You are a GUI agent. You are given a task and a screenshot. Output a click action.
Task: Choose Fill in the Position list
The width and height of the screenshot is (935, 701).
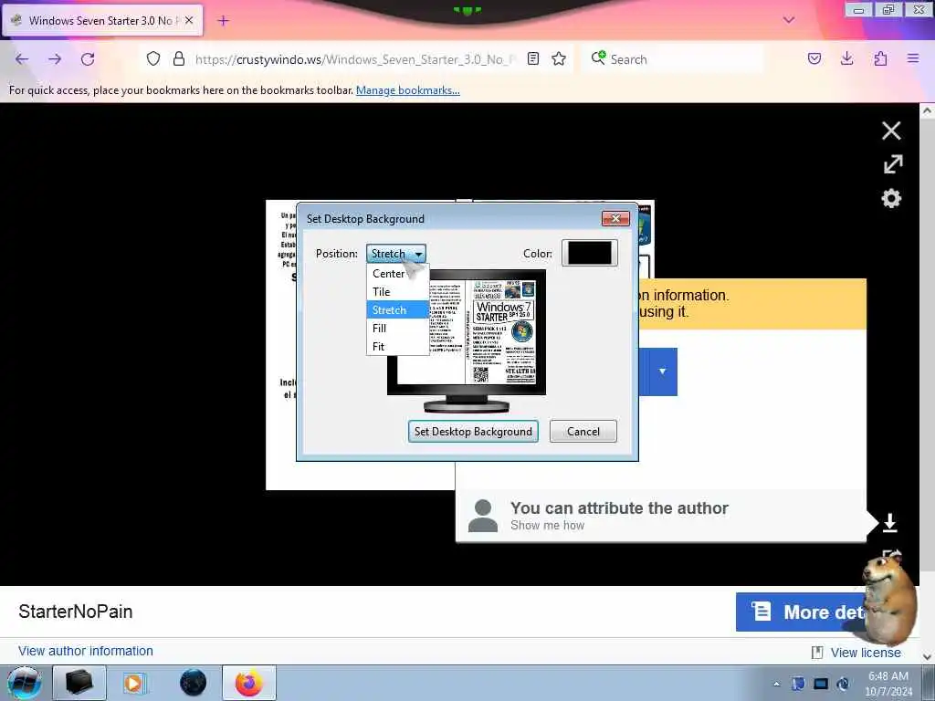pos(398,329)
